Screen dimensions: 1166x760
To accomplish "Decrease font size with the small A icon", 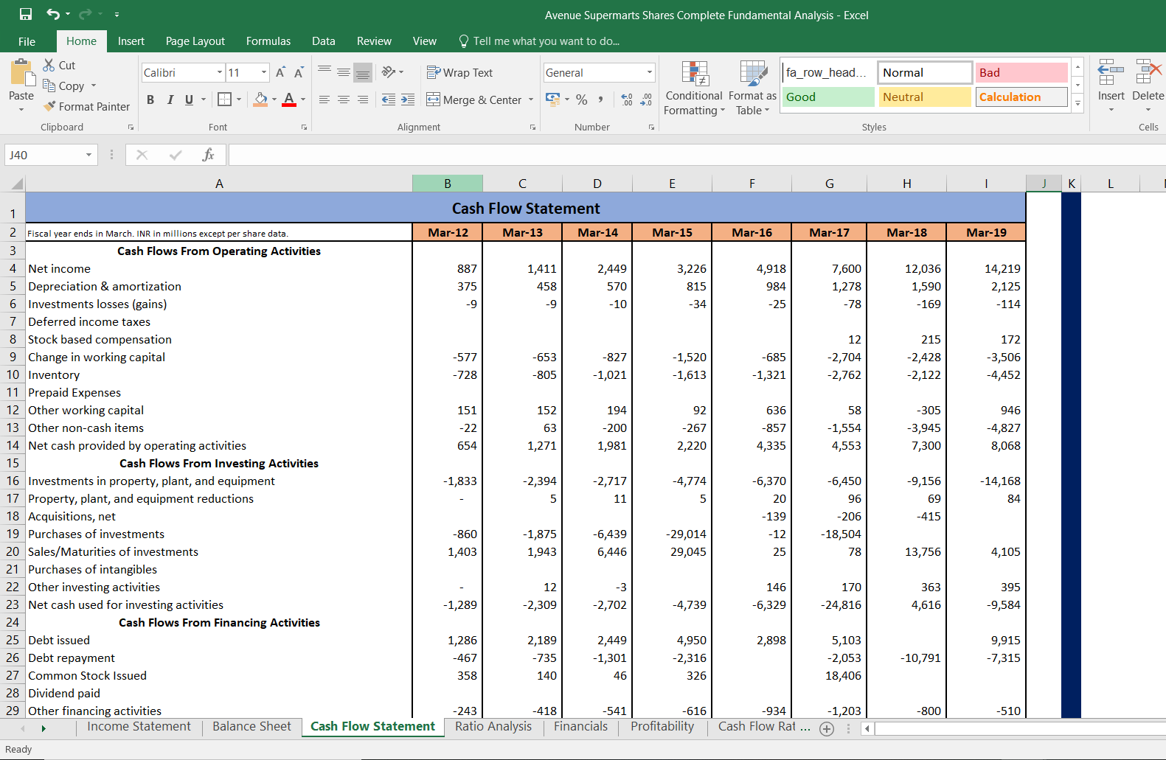I will (299, 72).
